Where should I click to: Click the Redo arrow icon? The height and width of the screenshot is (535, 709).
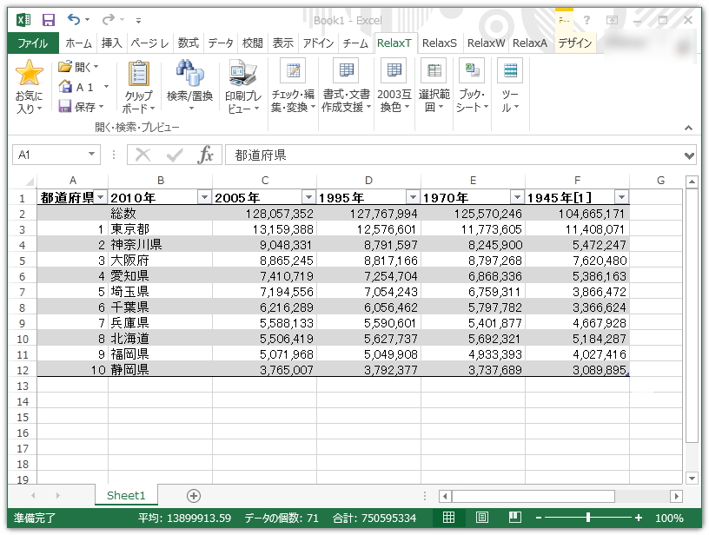(x=109, y=19)
